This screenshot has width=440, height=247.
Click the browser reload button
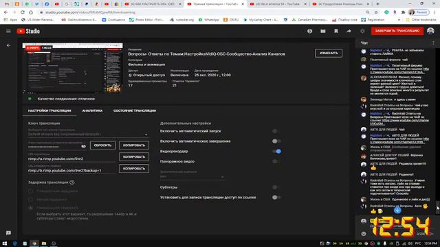[23, 12]
